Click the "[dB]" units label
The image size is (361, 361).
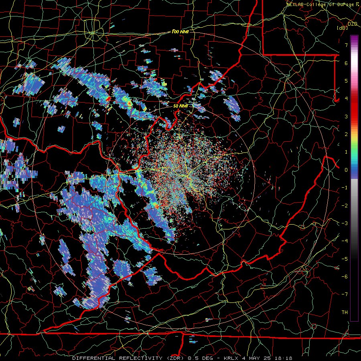[342, 28]
